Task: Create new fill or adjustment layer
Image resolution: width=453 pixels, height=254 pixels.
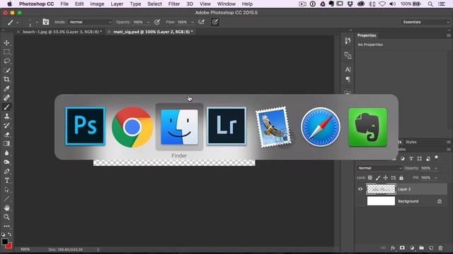Action: (412, 248)
